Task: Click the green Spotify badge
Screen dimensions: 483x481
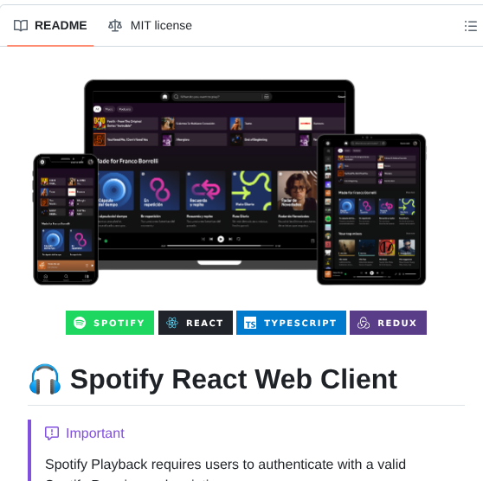Action: click(110, 323)
